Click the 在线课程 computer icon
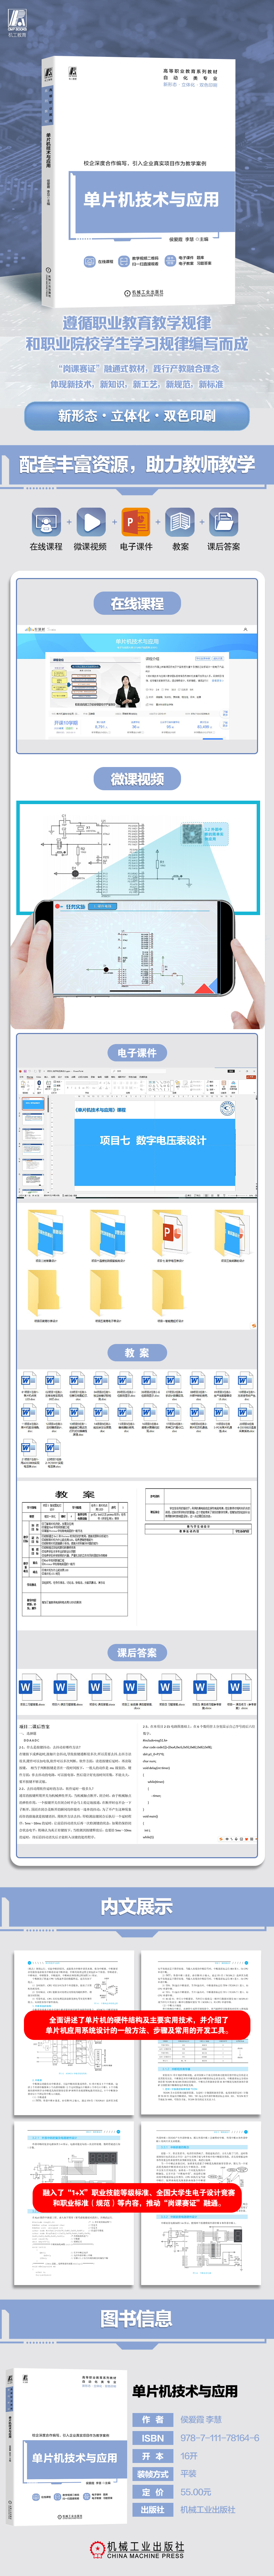 pos(46,522)
